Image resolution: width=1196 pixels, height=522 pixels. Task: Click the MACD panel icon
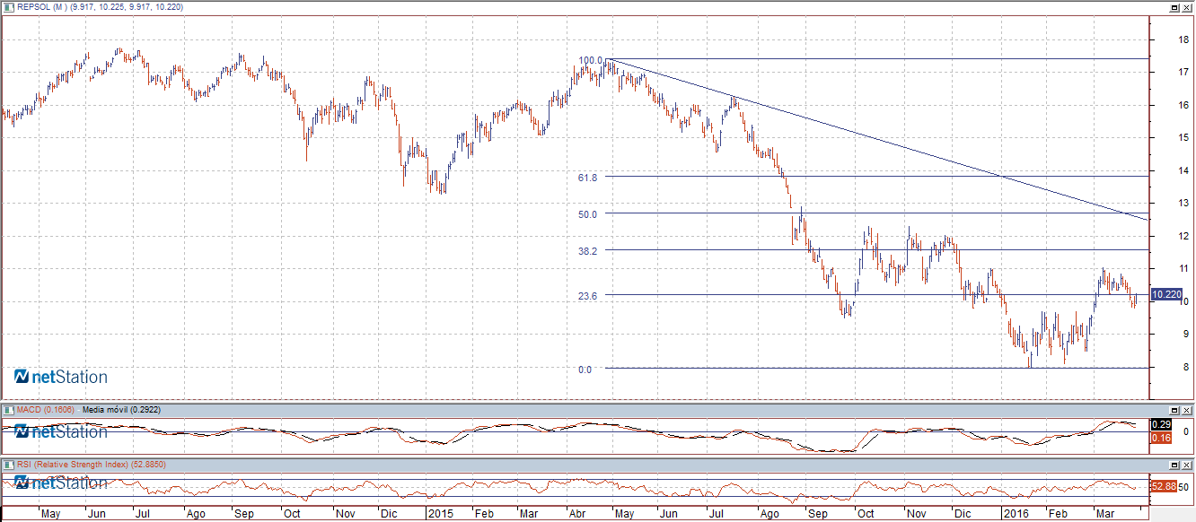tap(8, 409)
